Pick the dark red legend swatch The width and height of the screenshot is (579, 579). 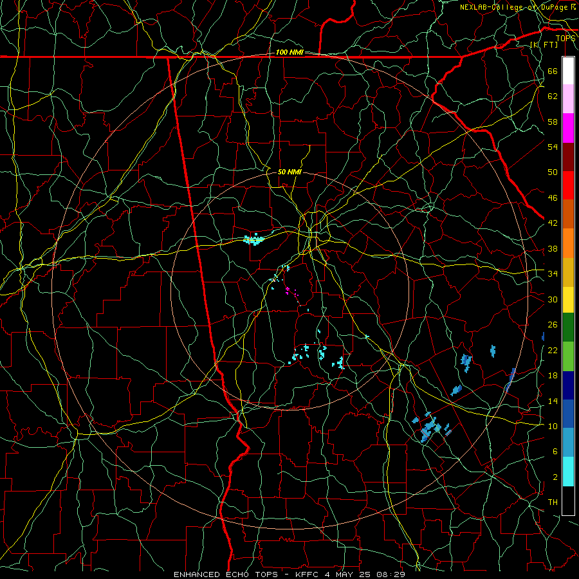[x=568, y=157]
